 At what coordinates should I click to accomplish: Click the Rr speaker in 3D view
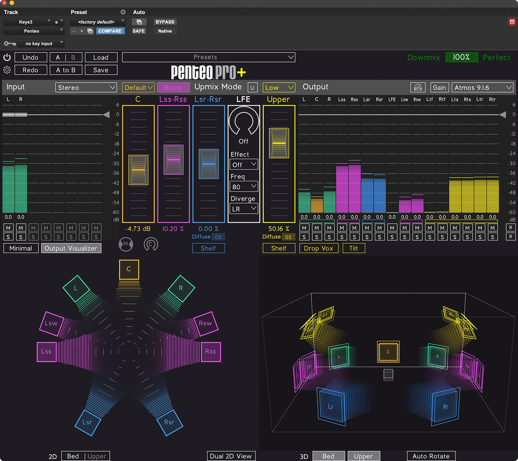pyautogui.click(x=445, y=407)
